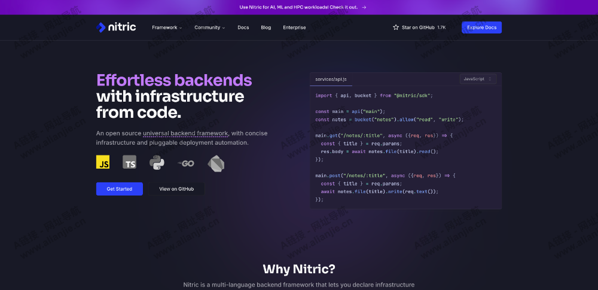This screenshot has height=290, width=598.
Task: Click the Explore Docs button
Action: [x=481, y=28]
